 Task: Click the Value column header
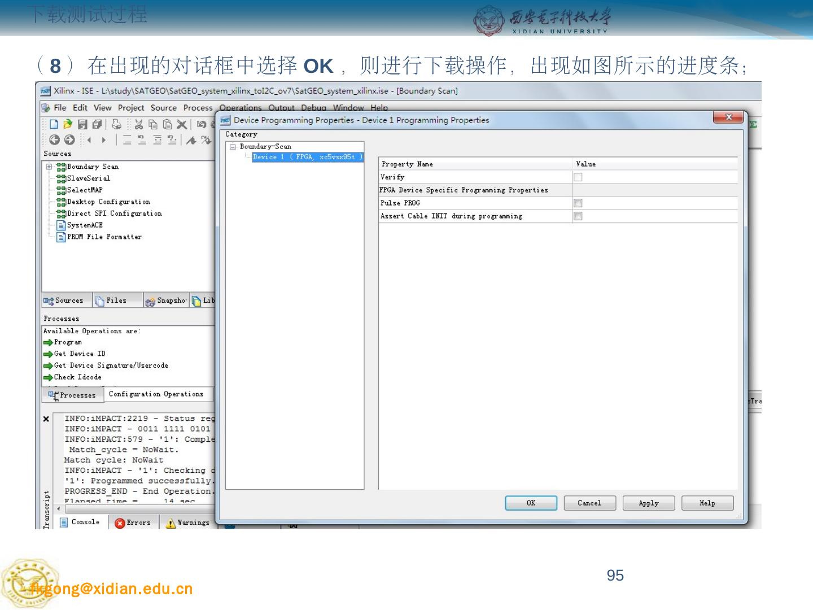point(655,164)
